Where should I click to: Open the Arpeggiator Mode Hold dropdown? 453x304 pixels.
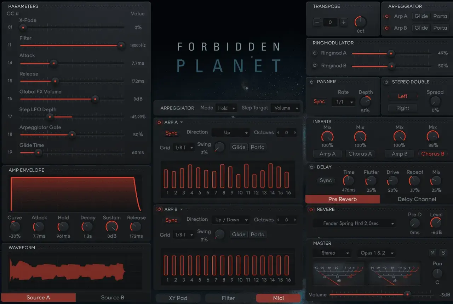pos(226,108)
